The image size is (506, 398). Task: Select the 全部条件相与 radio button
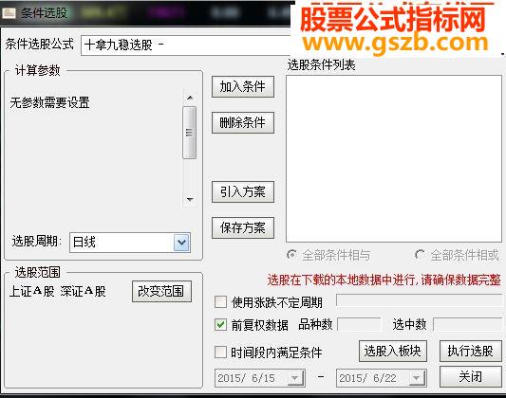coord(291,255)
